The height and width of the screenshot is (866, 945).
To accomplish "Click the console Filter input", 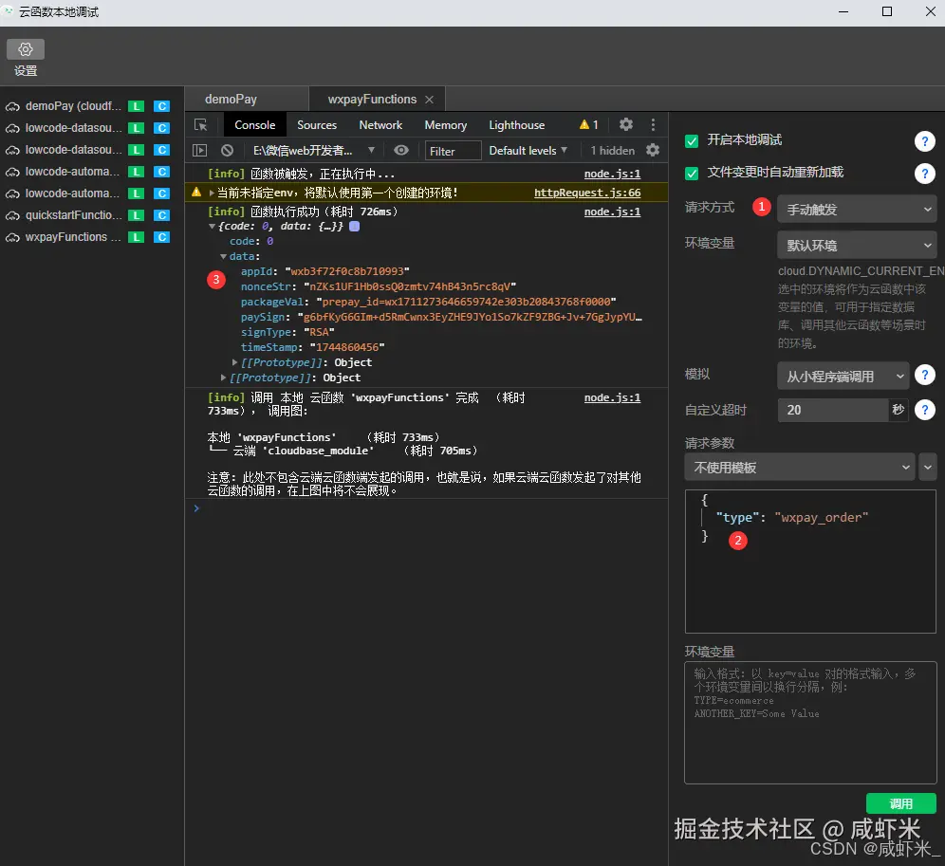I will point(453,151).
